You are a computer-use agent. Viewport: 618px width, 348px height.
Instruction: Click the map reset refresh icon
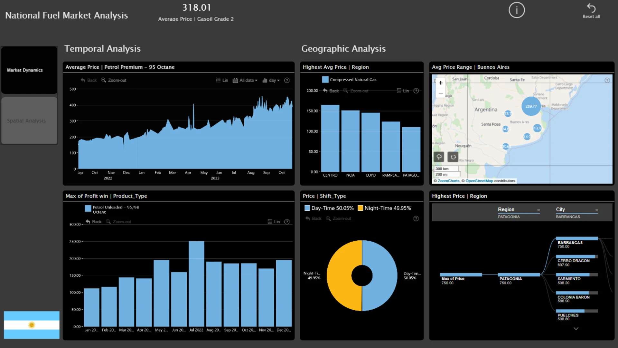pos(453,157)
